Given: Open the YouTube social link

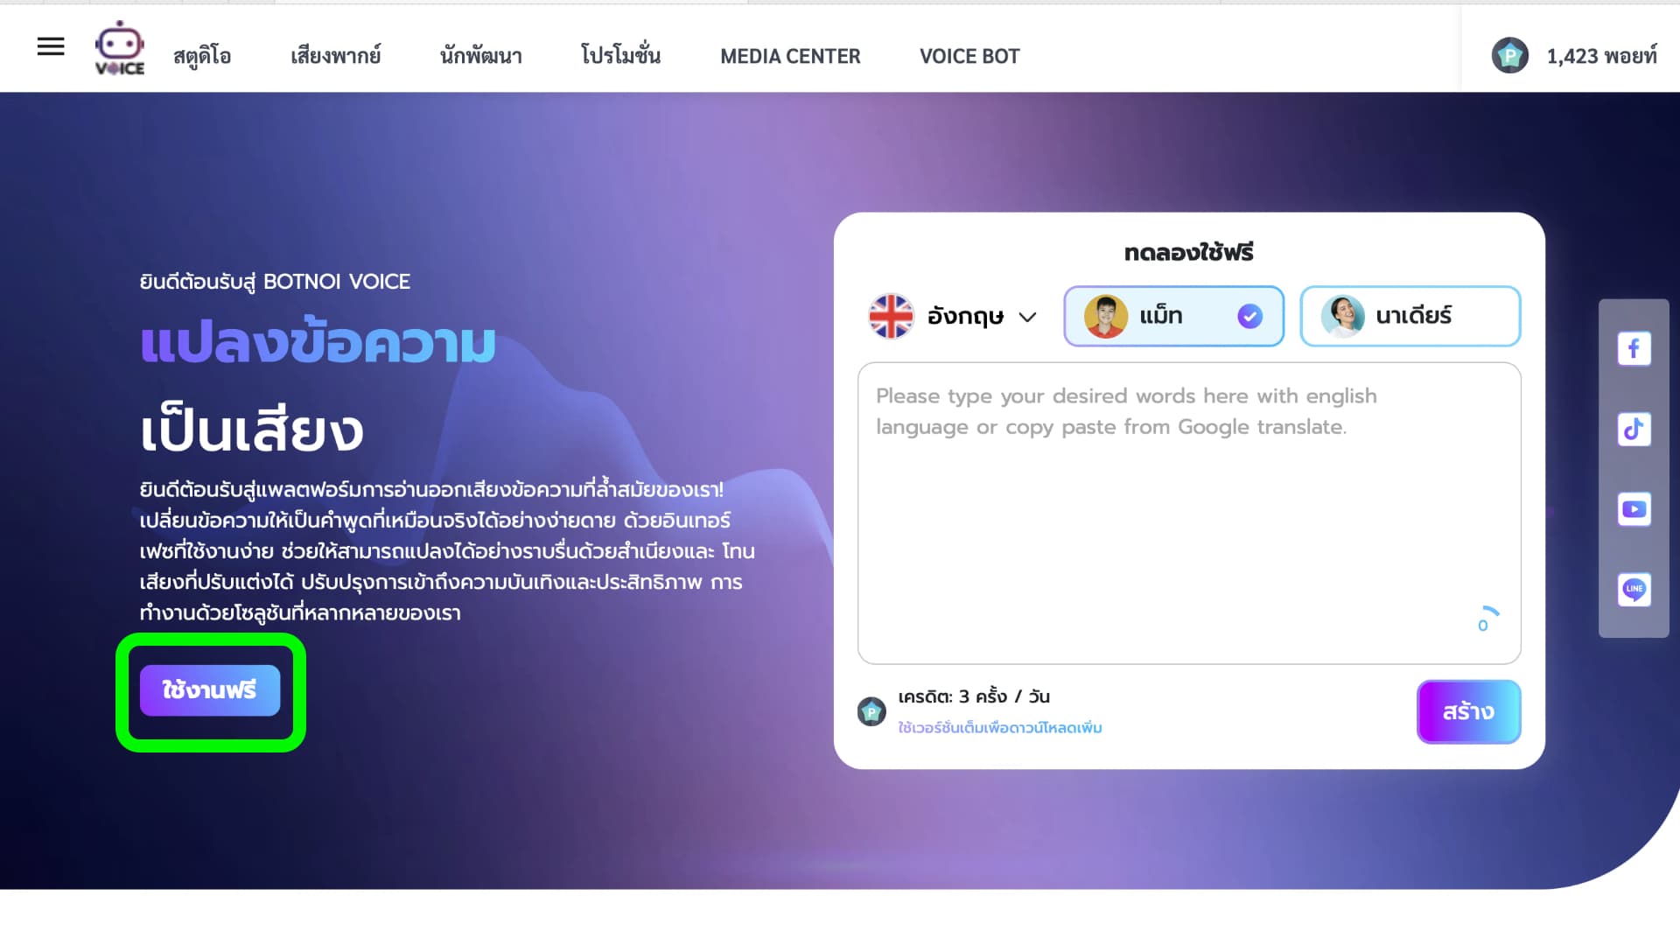Looking at the screenshot, I should pyautogui.click(x=1634, y=509).
